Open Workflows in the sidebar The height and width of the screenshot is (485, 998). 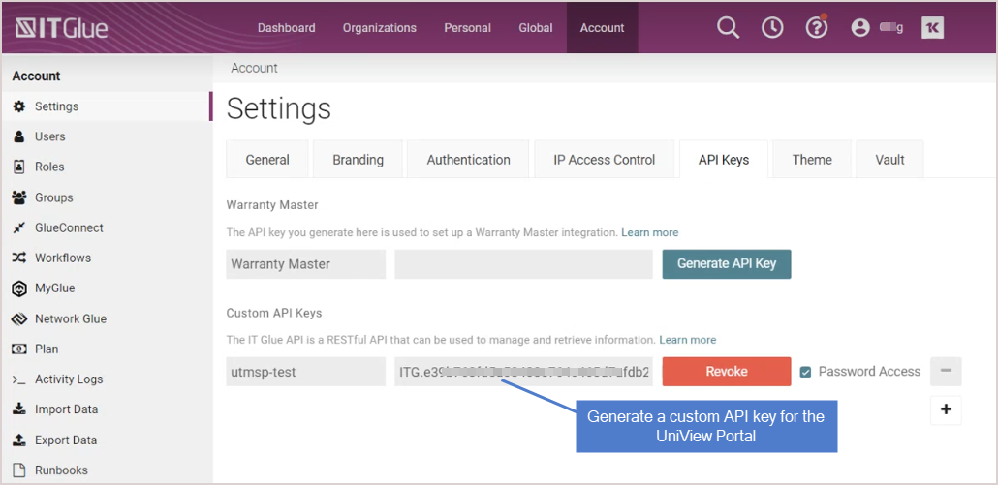click(63, 258)
